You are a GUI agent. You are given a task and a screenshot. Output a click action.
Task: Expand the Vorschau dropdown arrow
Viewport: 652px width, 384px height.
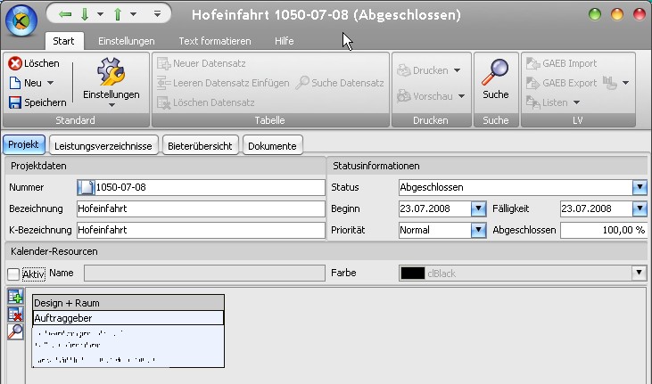(x=461, y=96)
